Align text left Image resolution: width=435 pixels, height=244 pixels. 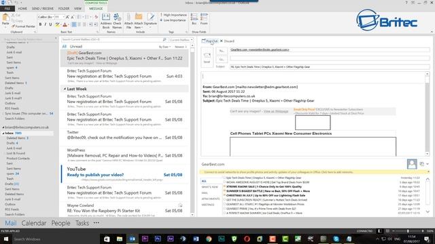coord(74,24)
